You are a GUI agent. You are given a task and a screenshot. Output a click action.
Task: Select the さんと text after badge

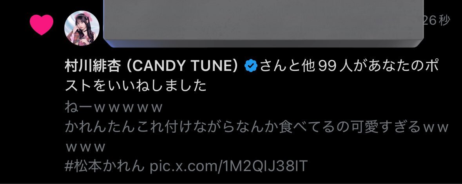point(279,67)
